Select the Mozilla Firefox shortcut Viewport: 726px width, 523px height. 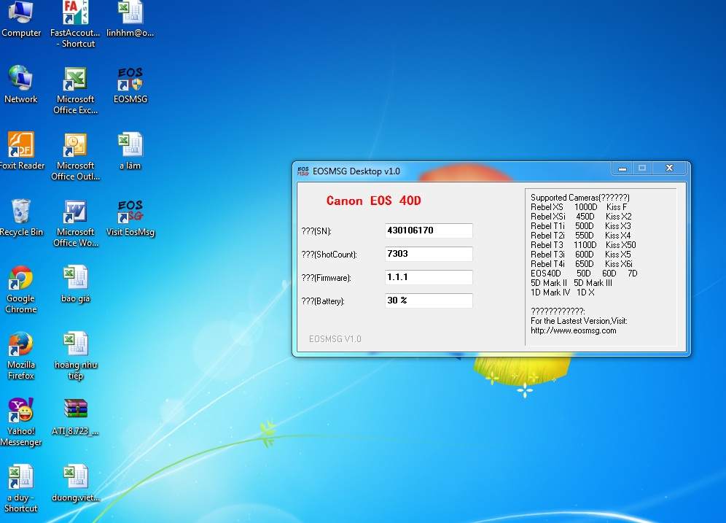pyautogui.click(x=21, y=356)
